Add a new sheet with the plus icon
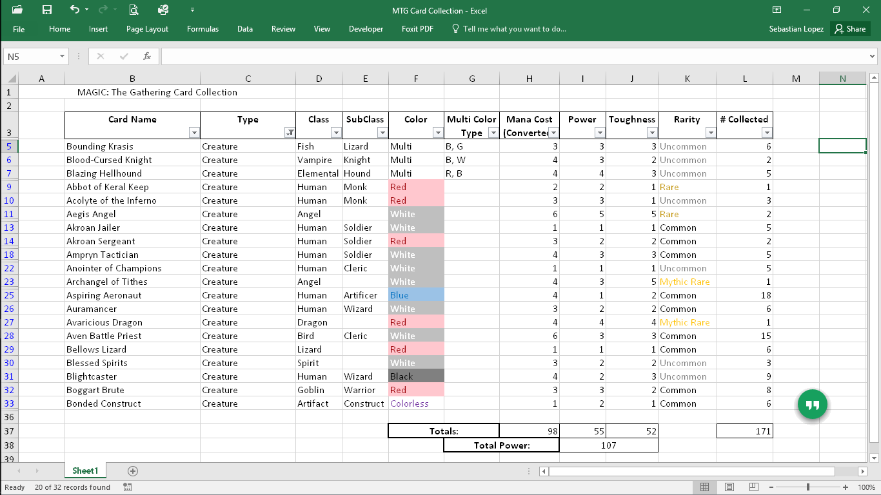Screen dimensions: 881x495 pyautogui.click(x=133, y=471)
